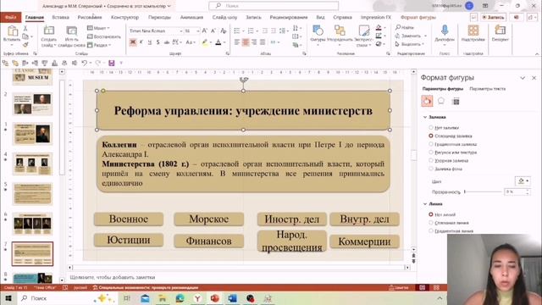The height and width of the screenshot is (305, 542).
Task: Click the purple Save disk icon
Action: click(111, 63)
